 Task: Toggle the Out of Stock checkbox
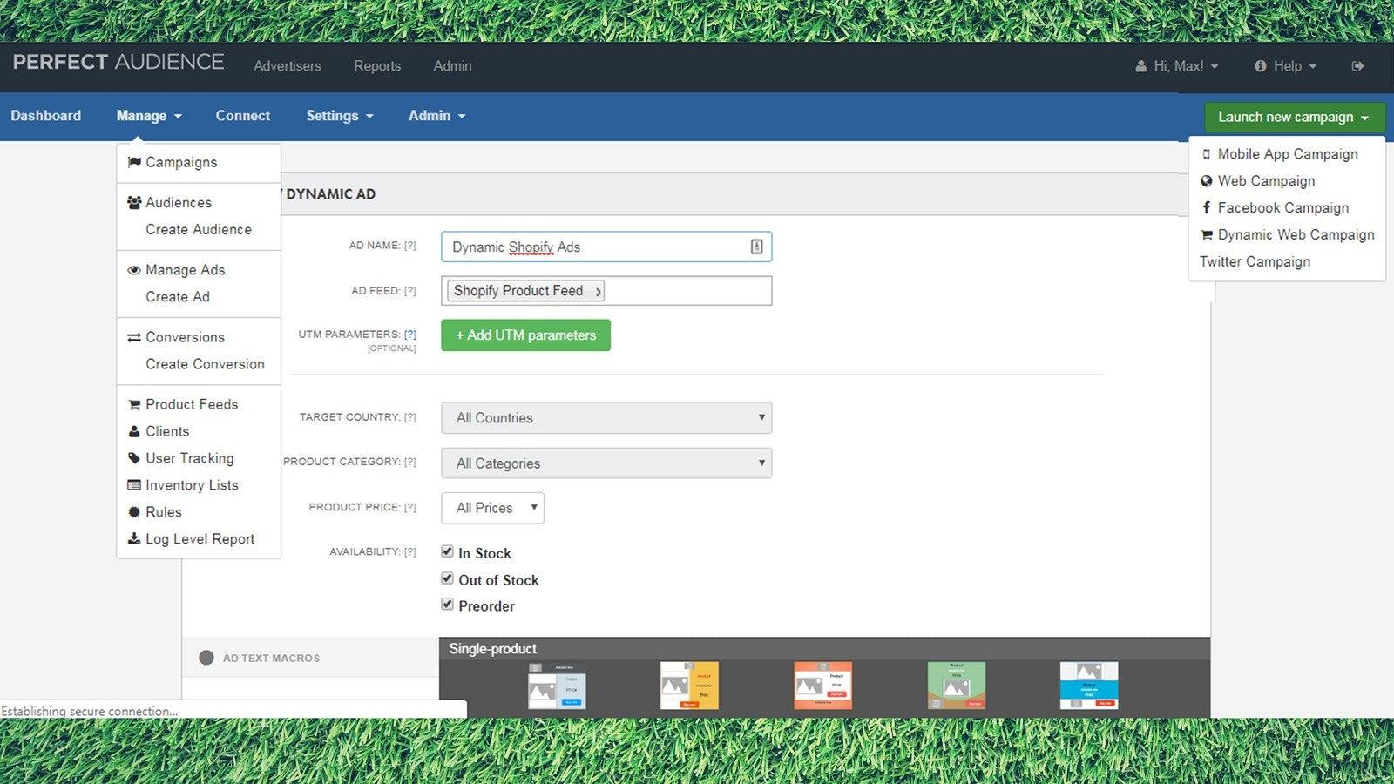tap(447, 578)
